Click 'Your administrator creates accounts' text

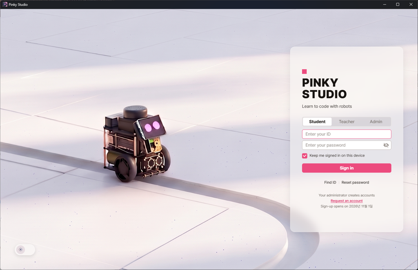[347, 195]
